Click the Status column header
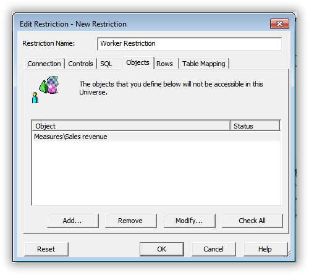The width and height of the screenshot is (309, 275). 255,126
